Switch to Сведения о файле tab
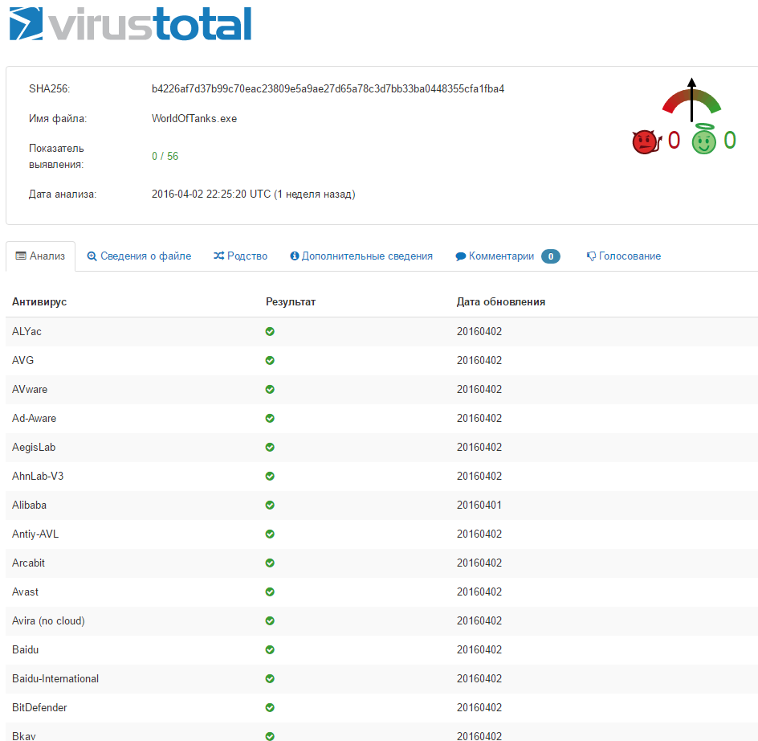 click(139, 256)
